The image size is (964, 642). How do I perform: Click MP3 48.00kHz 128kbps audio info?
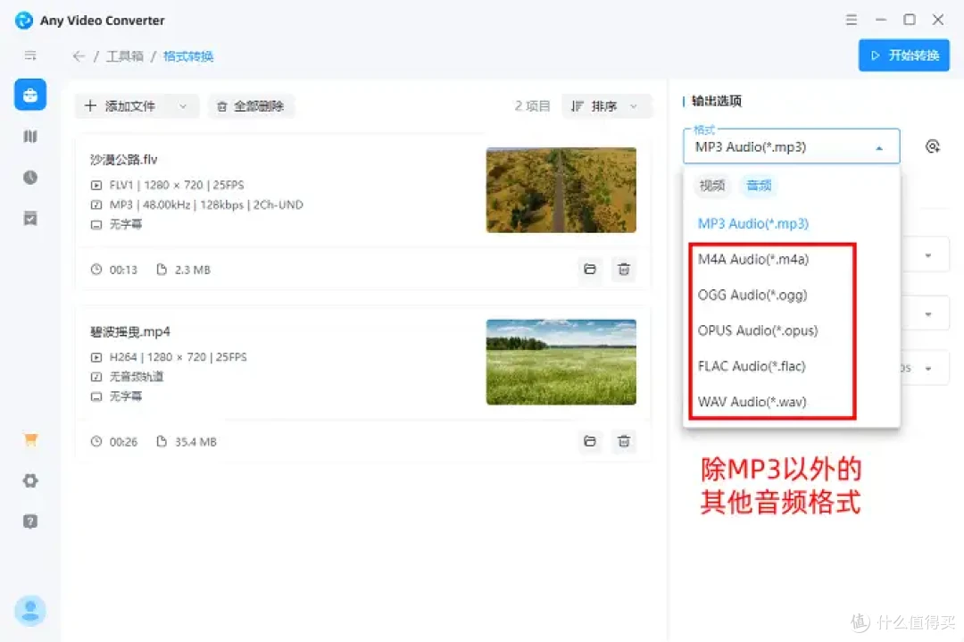206,204
